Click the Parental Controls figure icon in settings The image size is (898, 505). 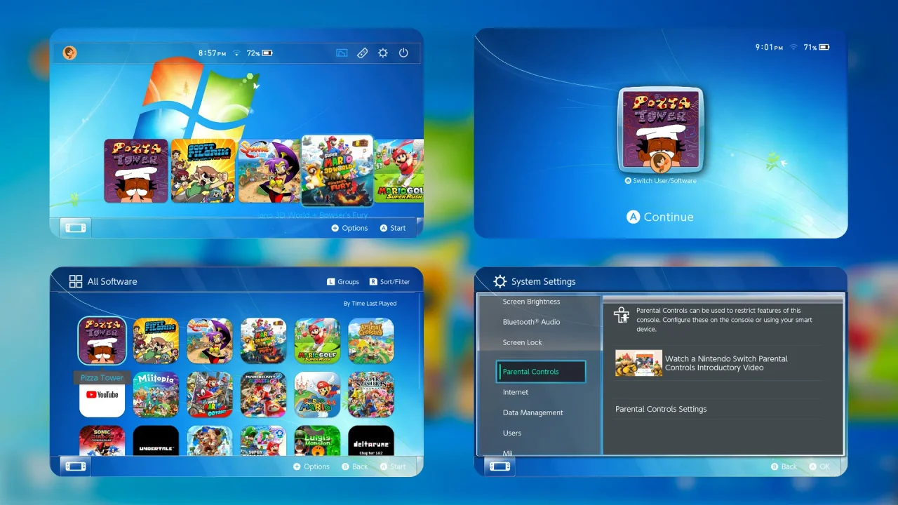(x=622, y=316)
